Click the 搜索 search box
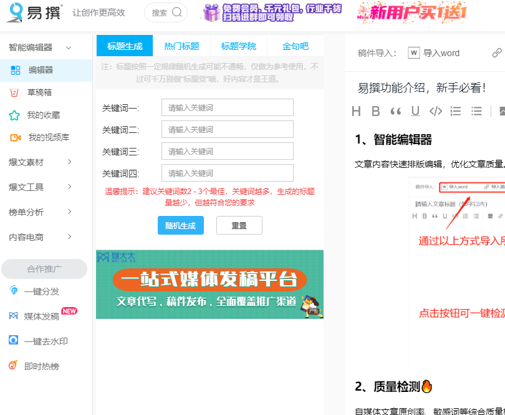This screenshot has width=505, height=415. (x=166, y=12)
